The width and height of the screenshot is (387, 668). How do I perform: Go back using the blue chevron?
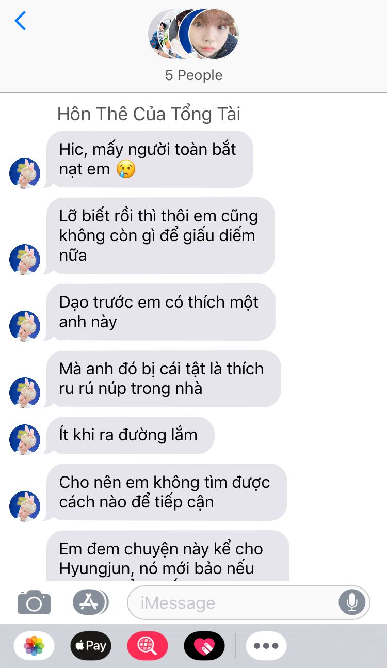(x=20, y=21)
